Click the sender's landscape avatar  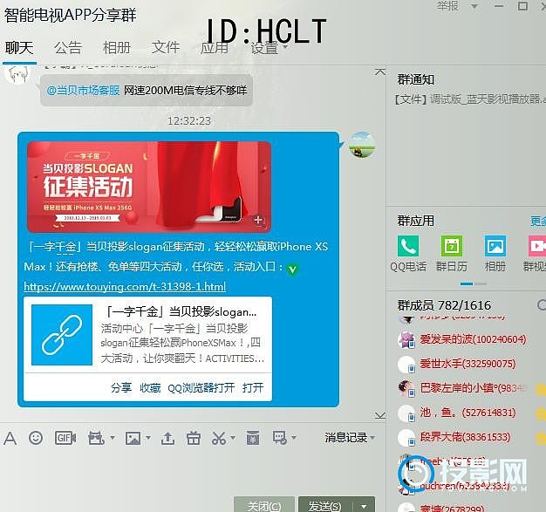pos(362,146)
